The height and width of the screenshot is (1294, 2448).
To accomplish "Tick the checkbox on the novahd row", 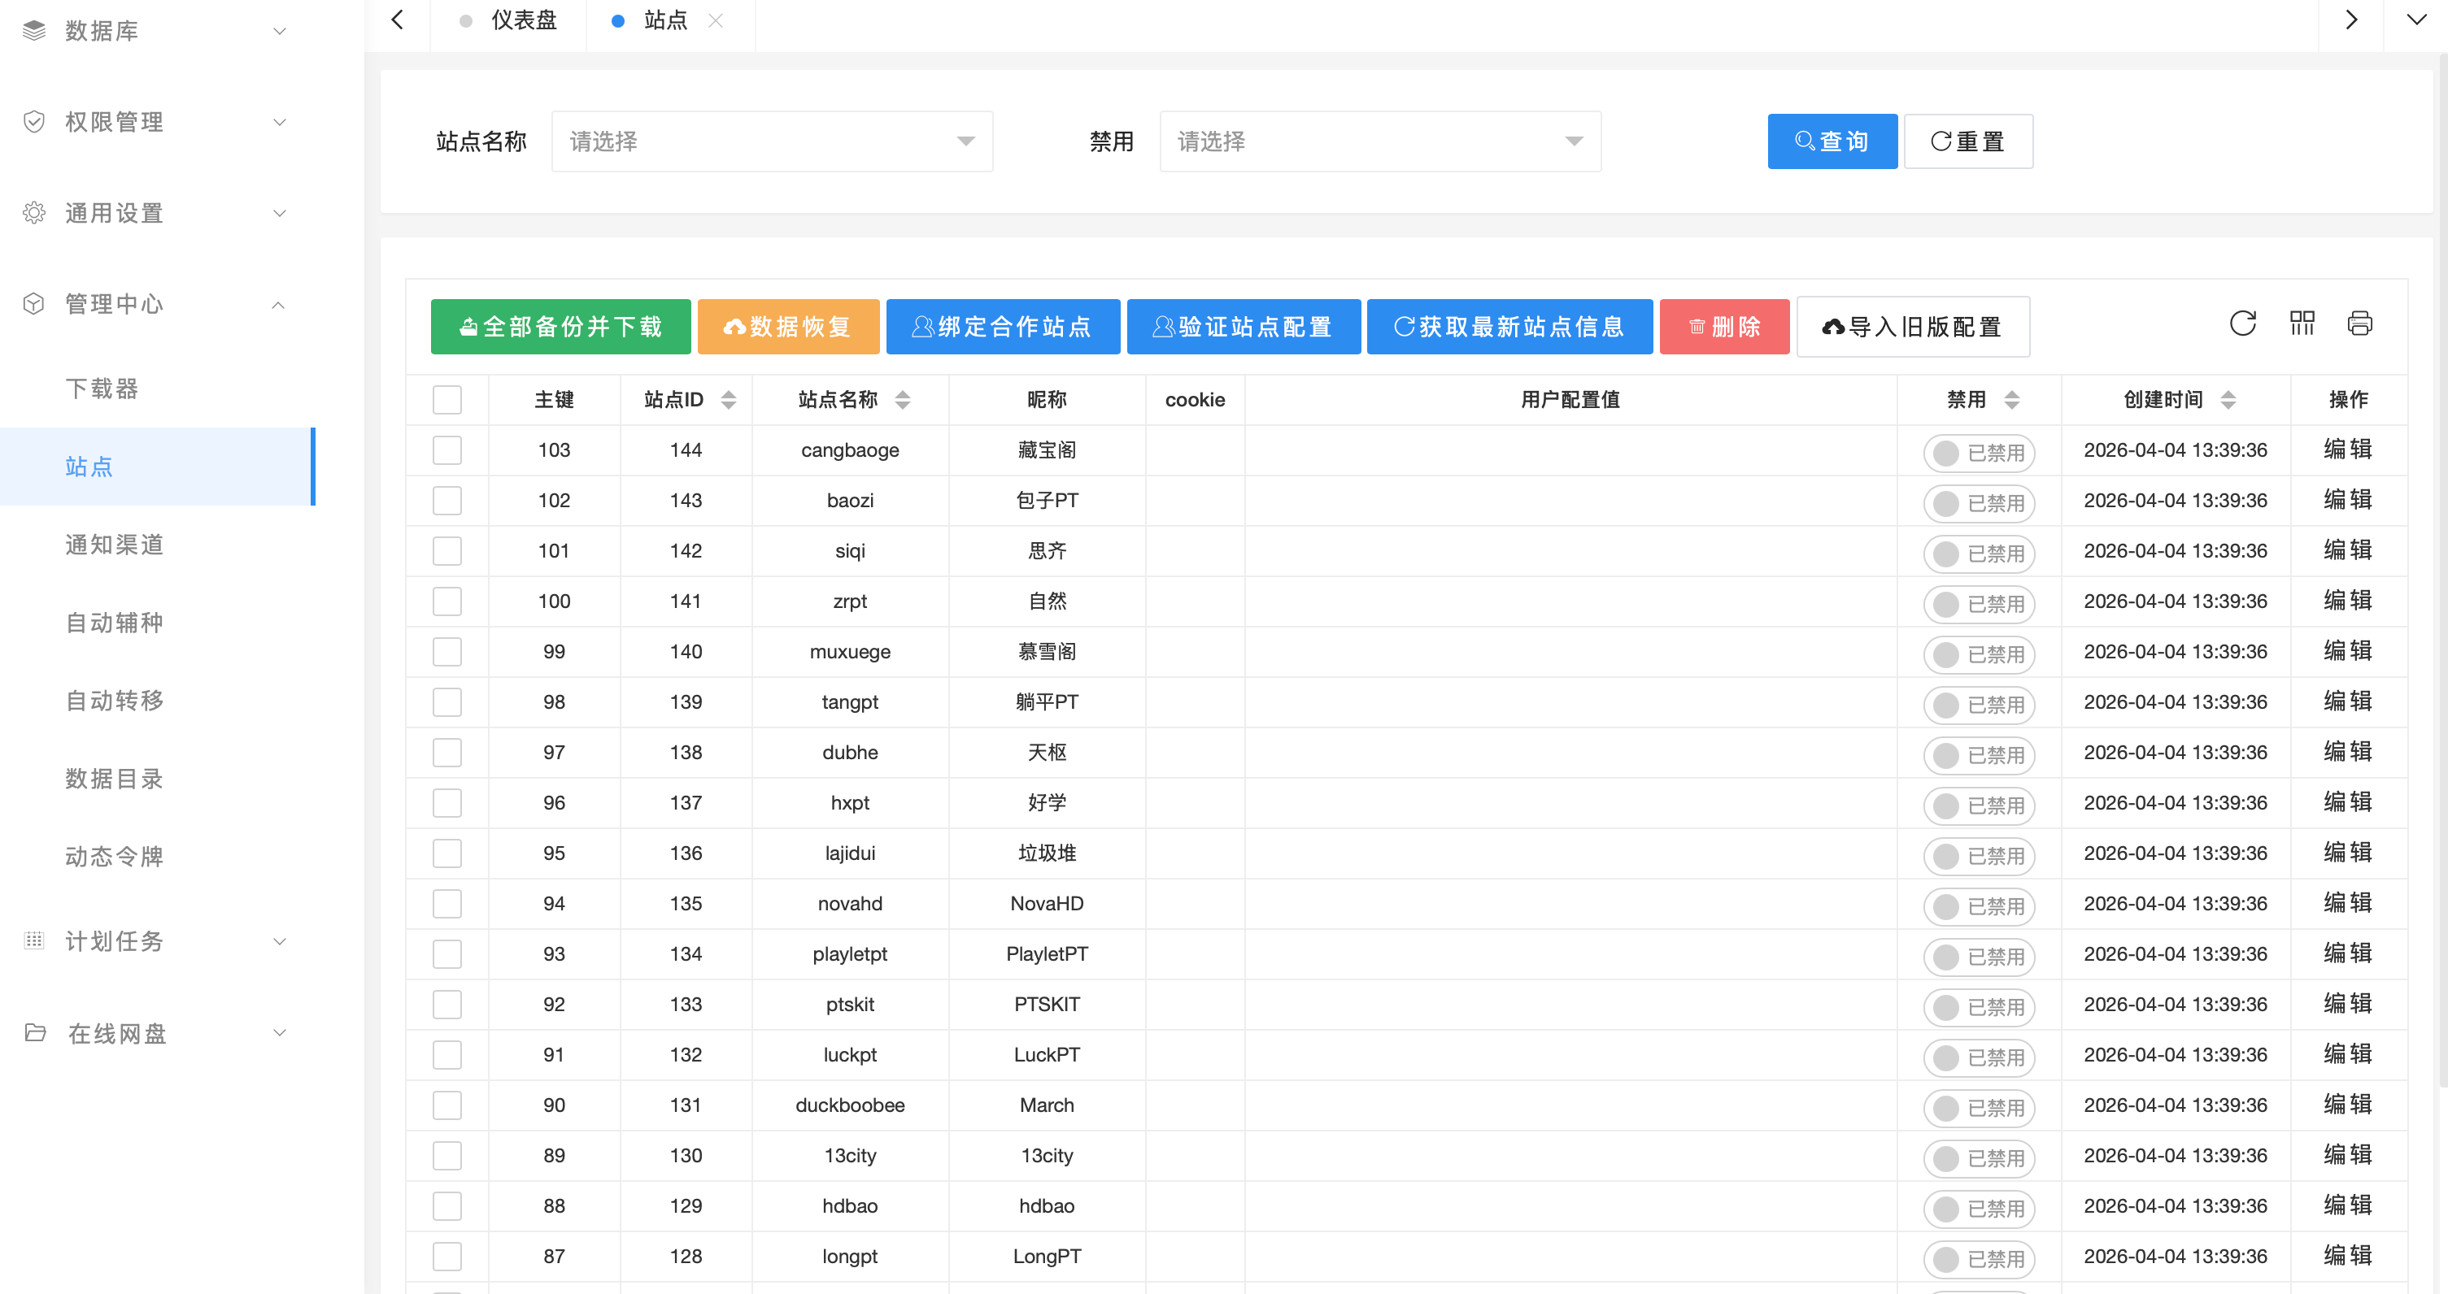I will (446, 904).
